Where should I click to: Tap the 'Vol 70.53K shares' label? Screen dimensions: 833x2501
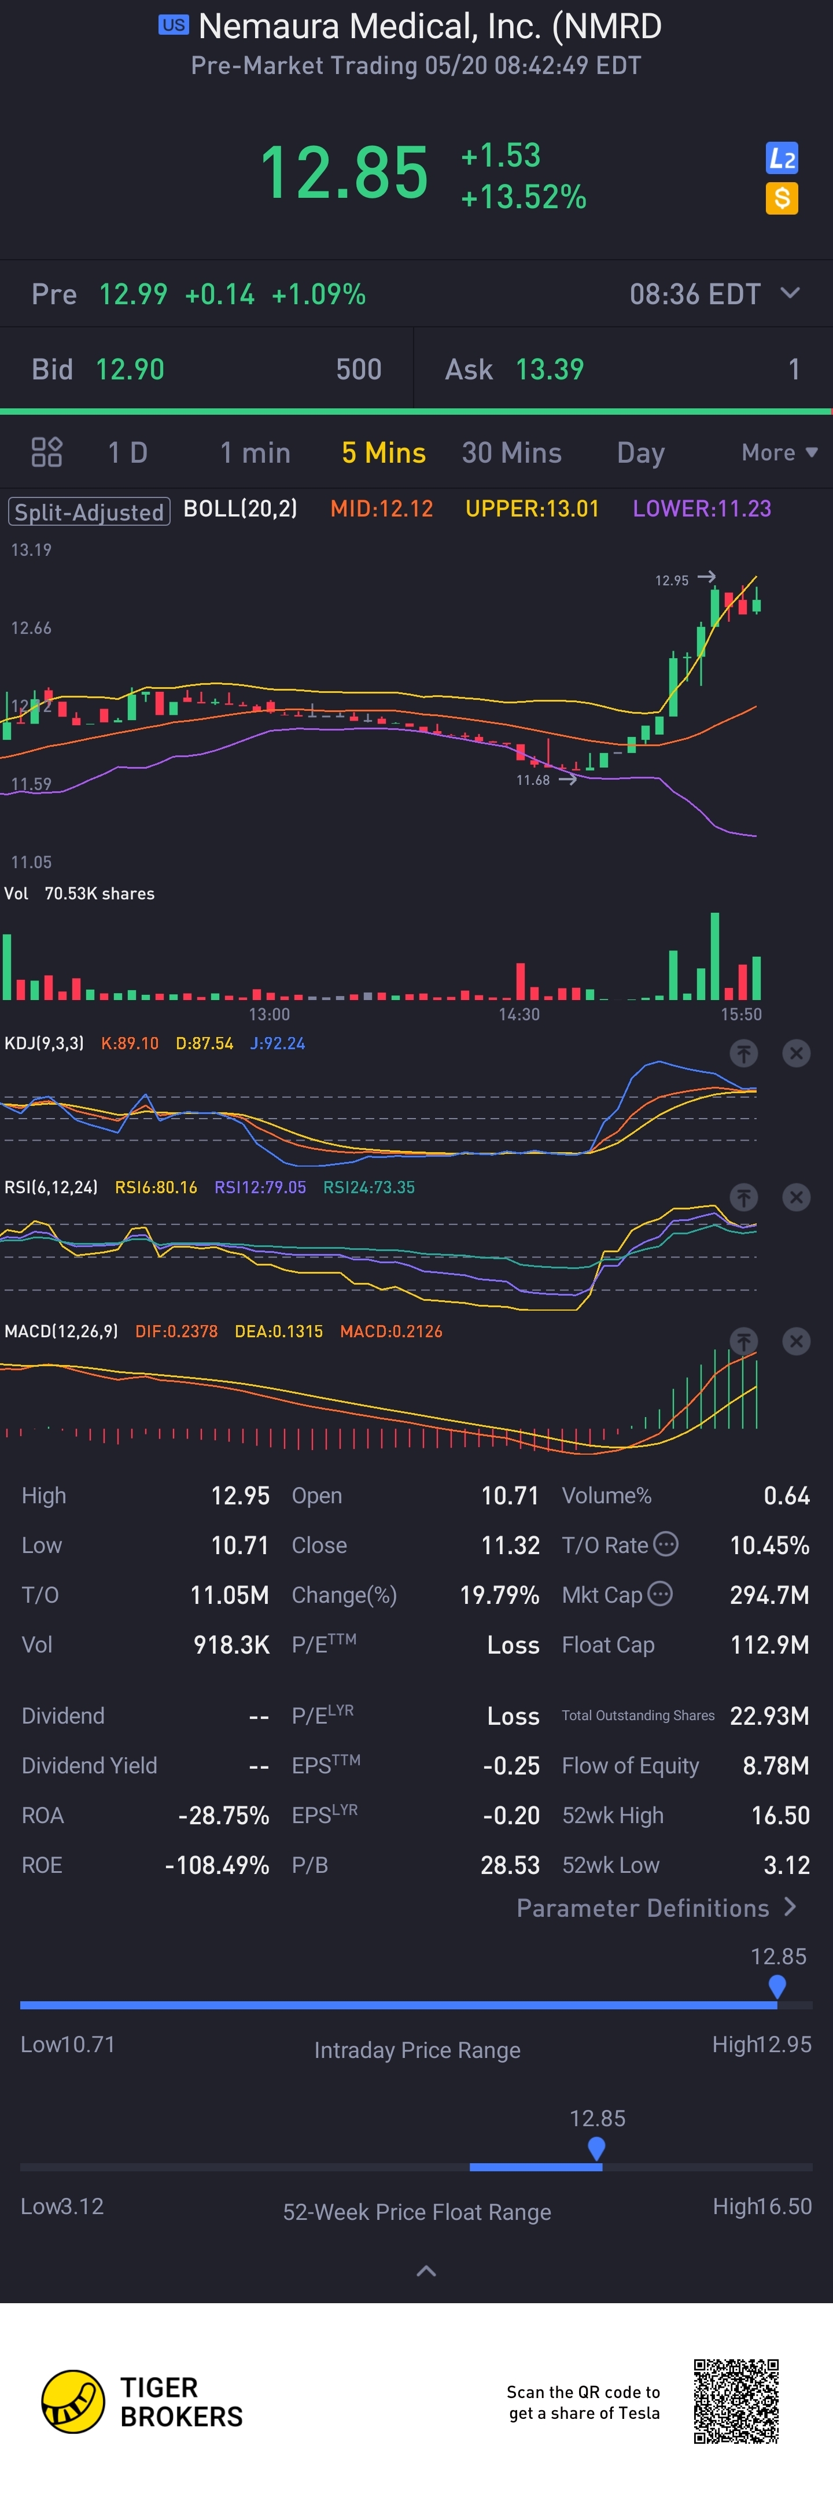click(80, 893)
